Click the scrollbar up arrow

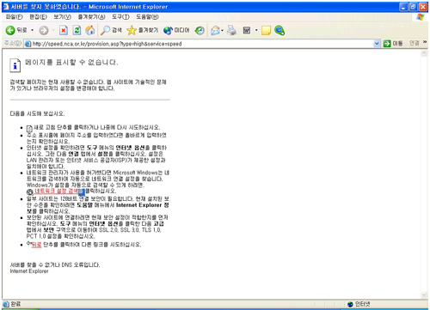click(x=424, y=53)
